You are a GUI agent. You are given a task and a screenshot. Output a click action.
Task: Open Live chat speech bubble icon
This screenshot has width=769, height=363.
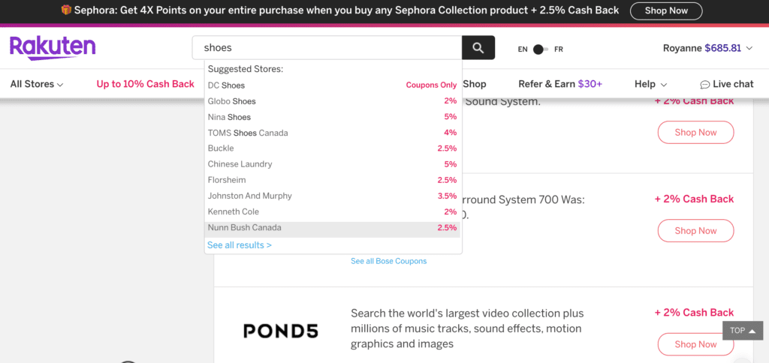pos(704,85)
